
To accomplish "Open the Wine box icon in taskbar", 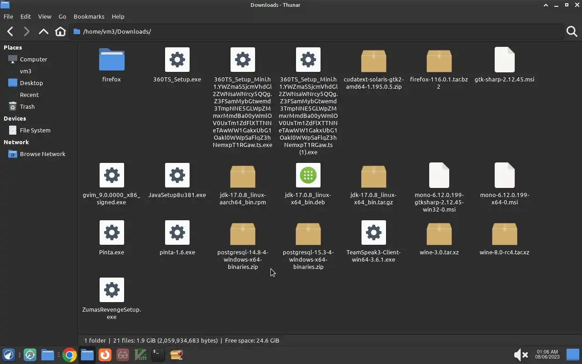I will coord(176,355).
